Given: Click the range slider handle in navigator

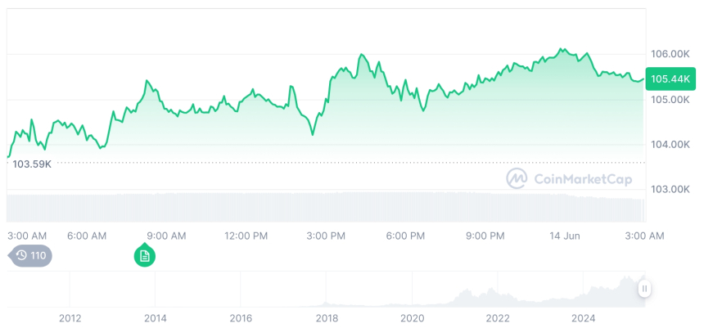Looking at the screenshot, I should (645, 288).
